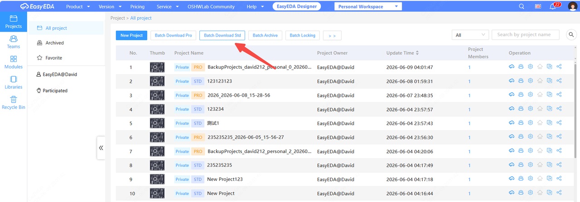Open the Pricing menu item

[x=137, y=7]
